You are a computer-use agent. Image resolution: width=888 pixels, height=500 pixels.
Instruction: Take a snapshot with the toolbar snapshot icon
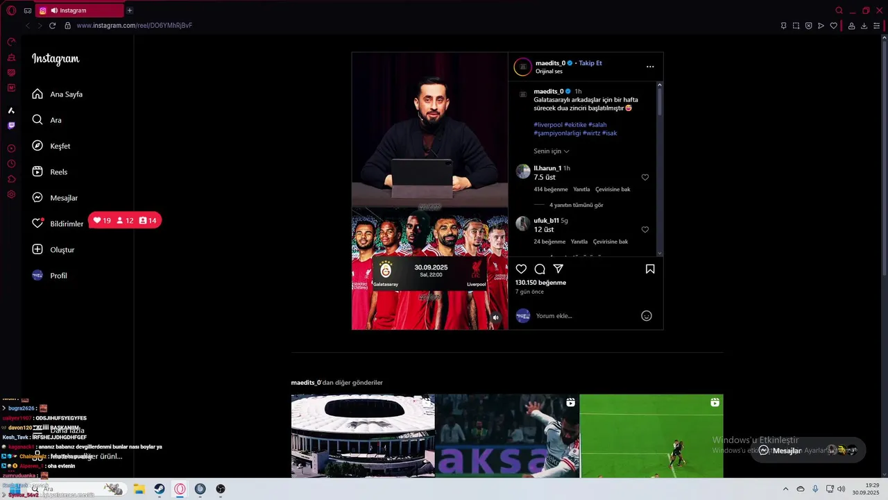tap(796, 26)
